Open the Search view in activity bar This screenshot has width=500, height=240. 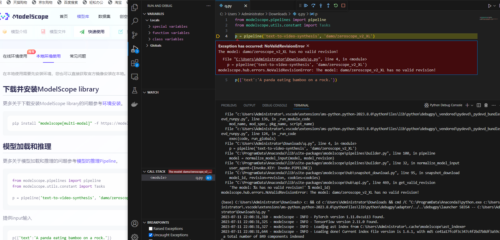(x=135, y=21)
